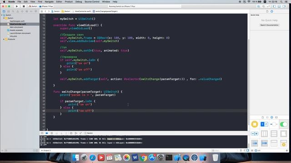Open the Switch scheme dropdown
291x163 pixels.
(33, 6)
